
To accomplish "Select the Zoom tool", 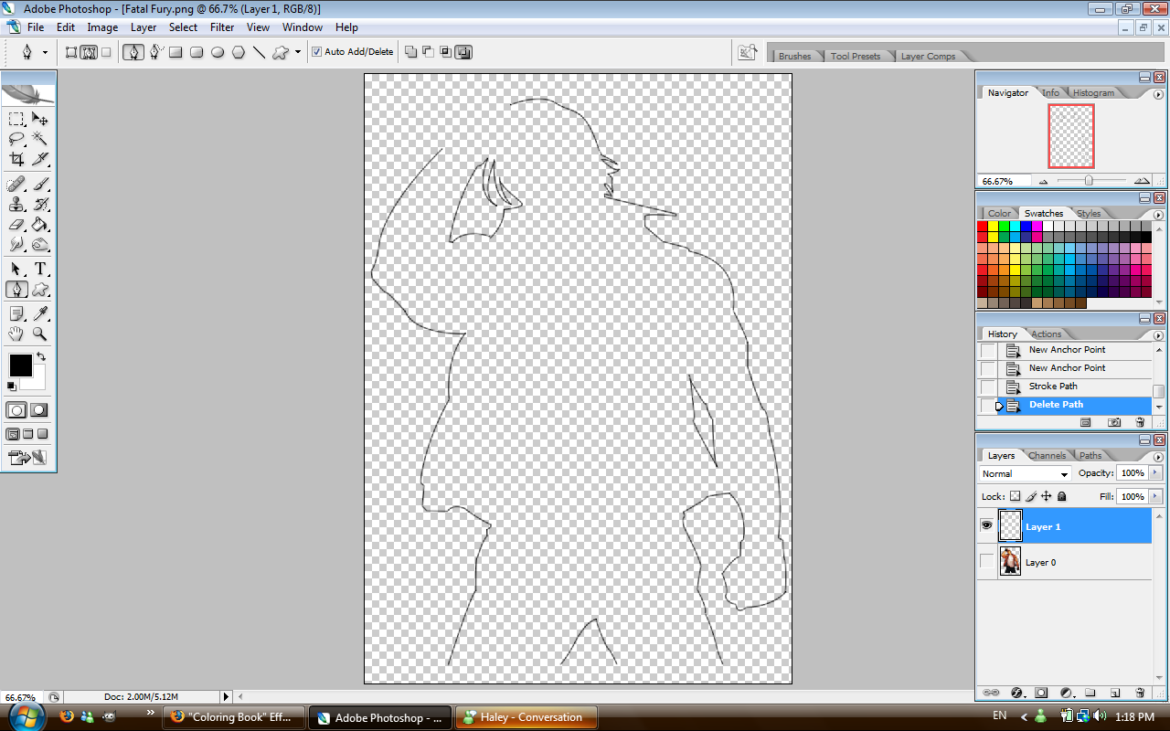I will [x=40, y=334].
